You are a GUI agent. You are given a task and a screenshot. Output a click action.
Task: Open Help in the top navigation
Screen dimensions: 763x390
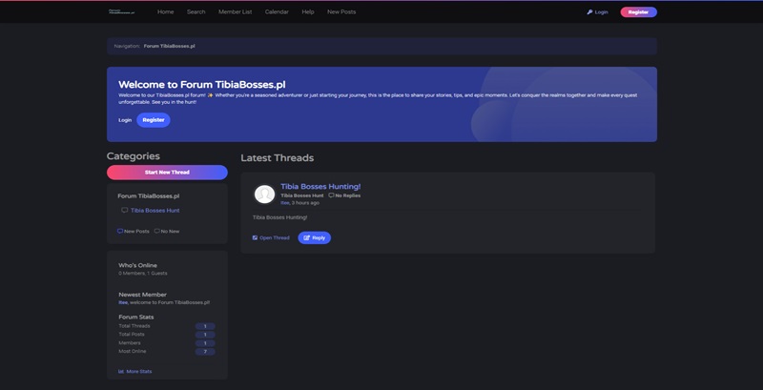[x=308, y=11]
